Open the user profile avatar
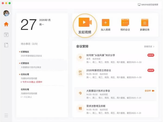This screenshot has width=163, height=122. point(6,13)
